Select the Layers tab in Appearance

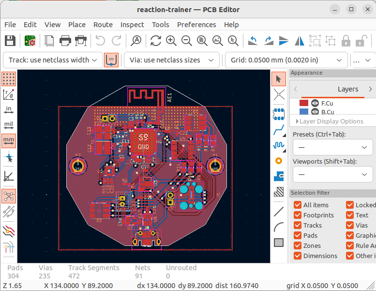[x=347, y=89]
